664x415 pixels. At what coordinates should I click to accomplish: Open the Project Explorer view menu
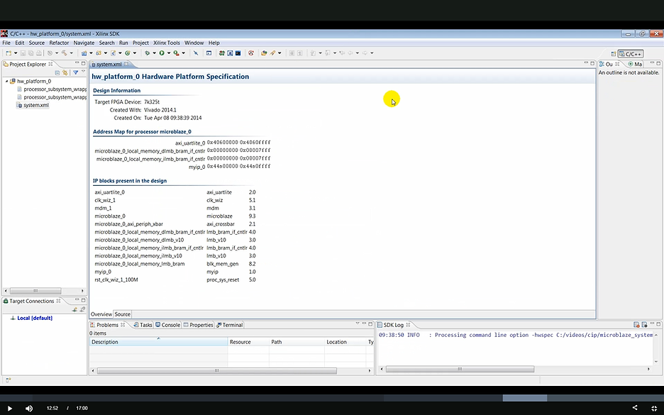[83, 71]
